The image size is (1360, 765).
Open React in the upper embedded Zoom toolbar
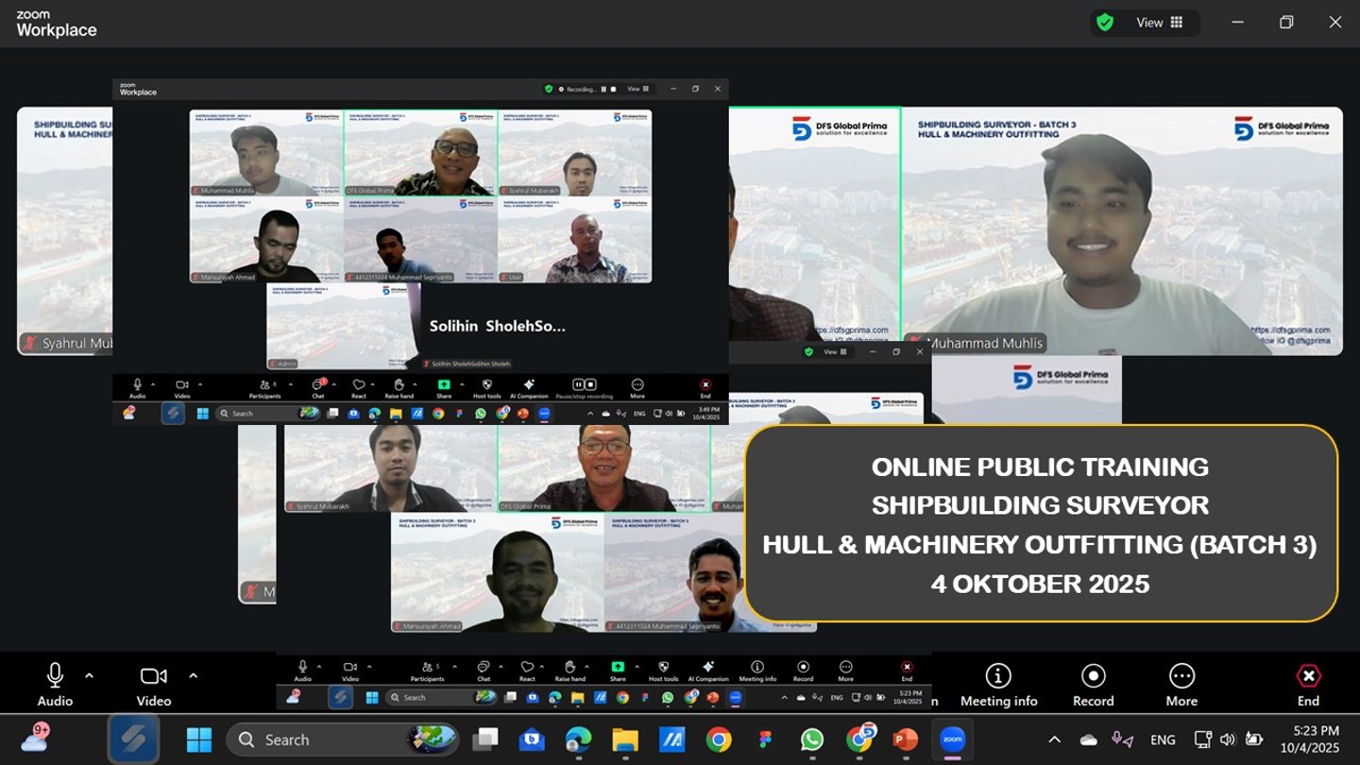pos(359,387)
